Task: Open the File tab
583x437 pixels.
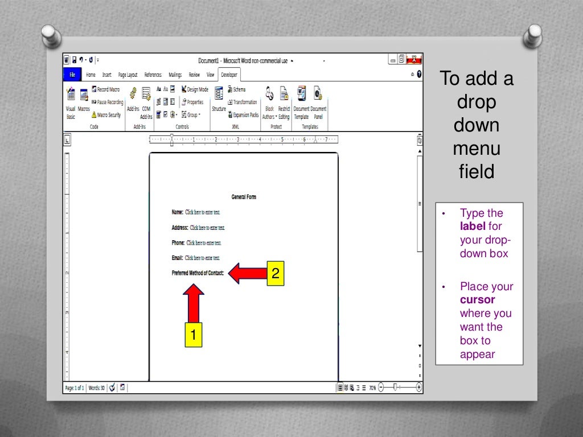Action: point(72,75)
